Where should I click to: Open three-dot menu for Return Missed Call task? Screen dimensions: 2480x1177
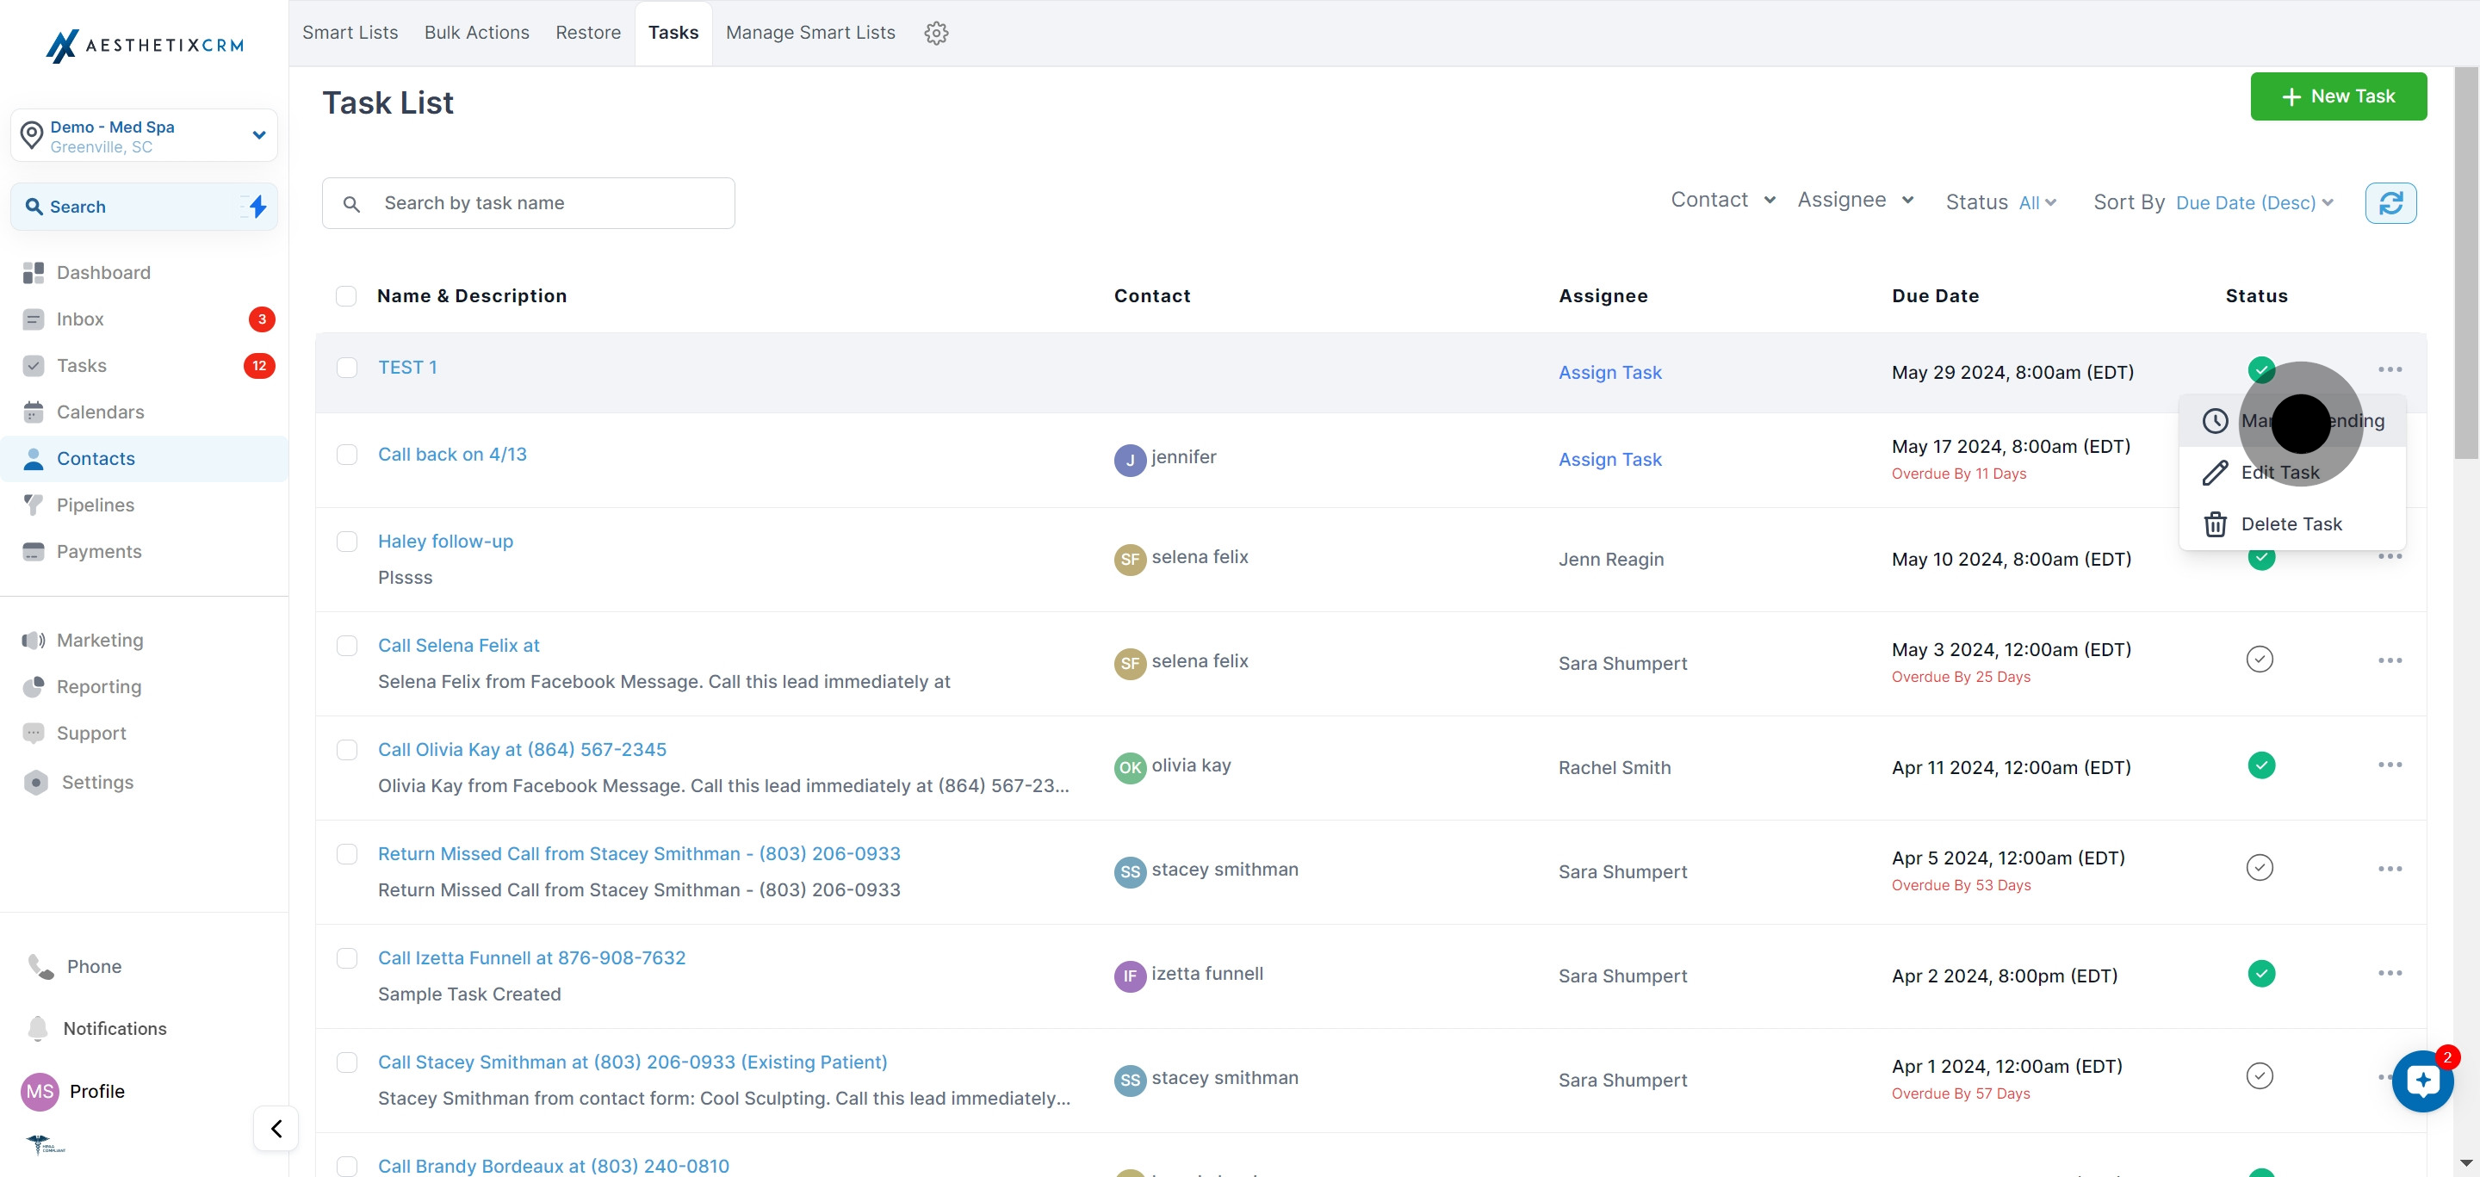point(2390,869)
